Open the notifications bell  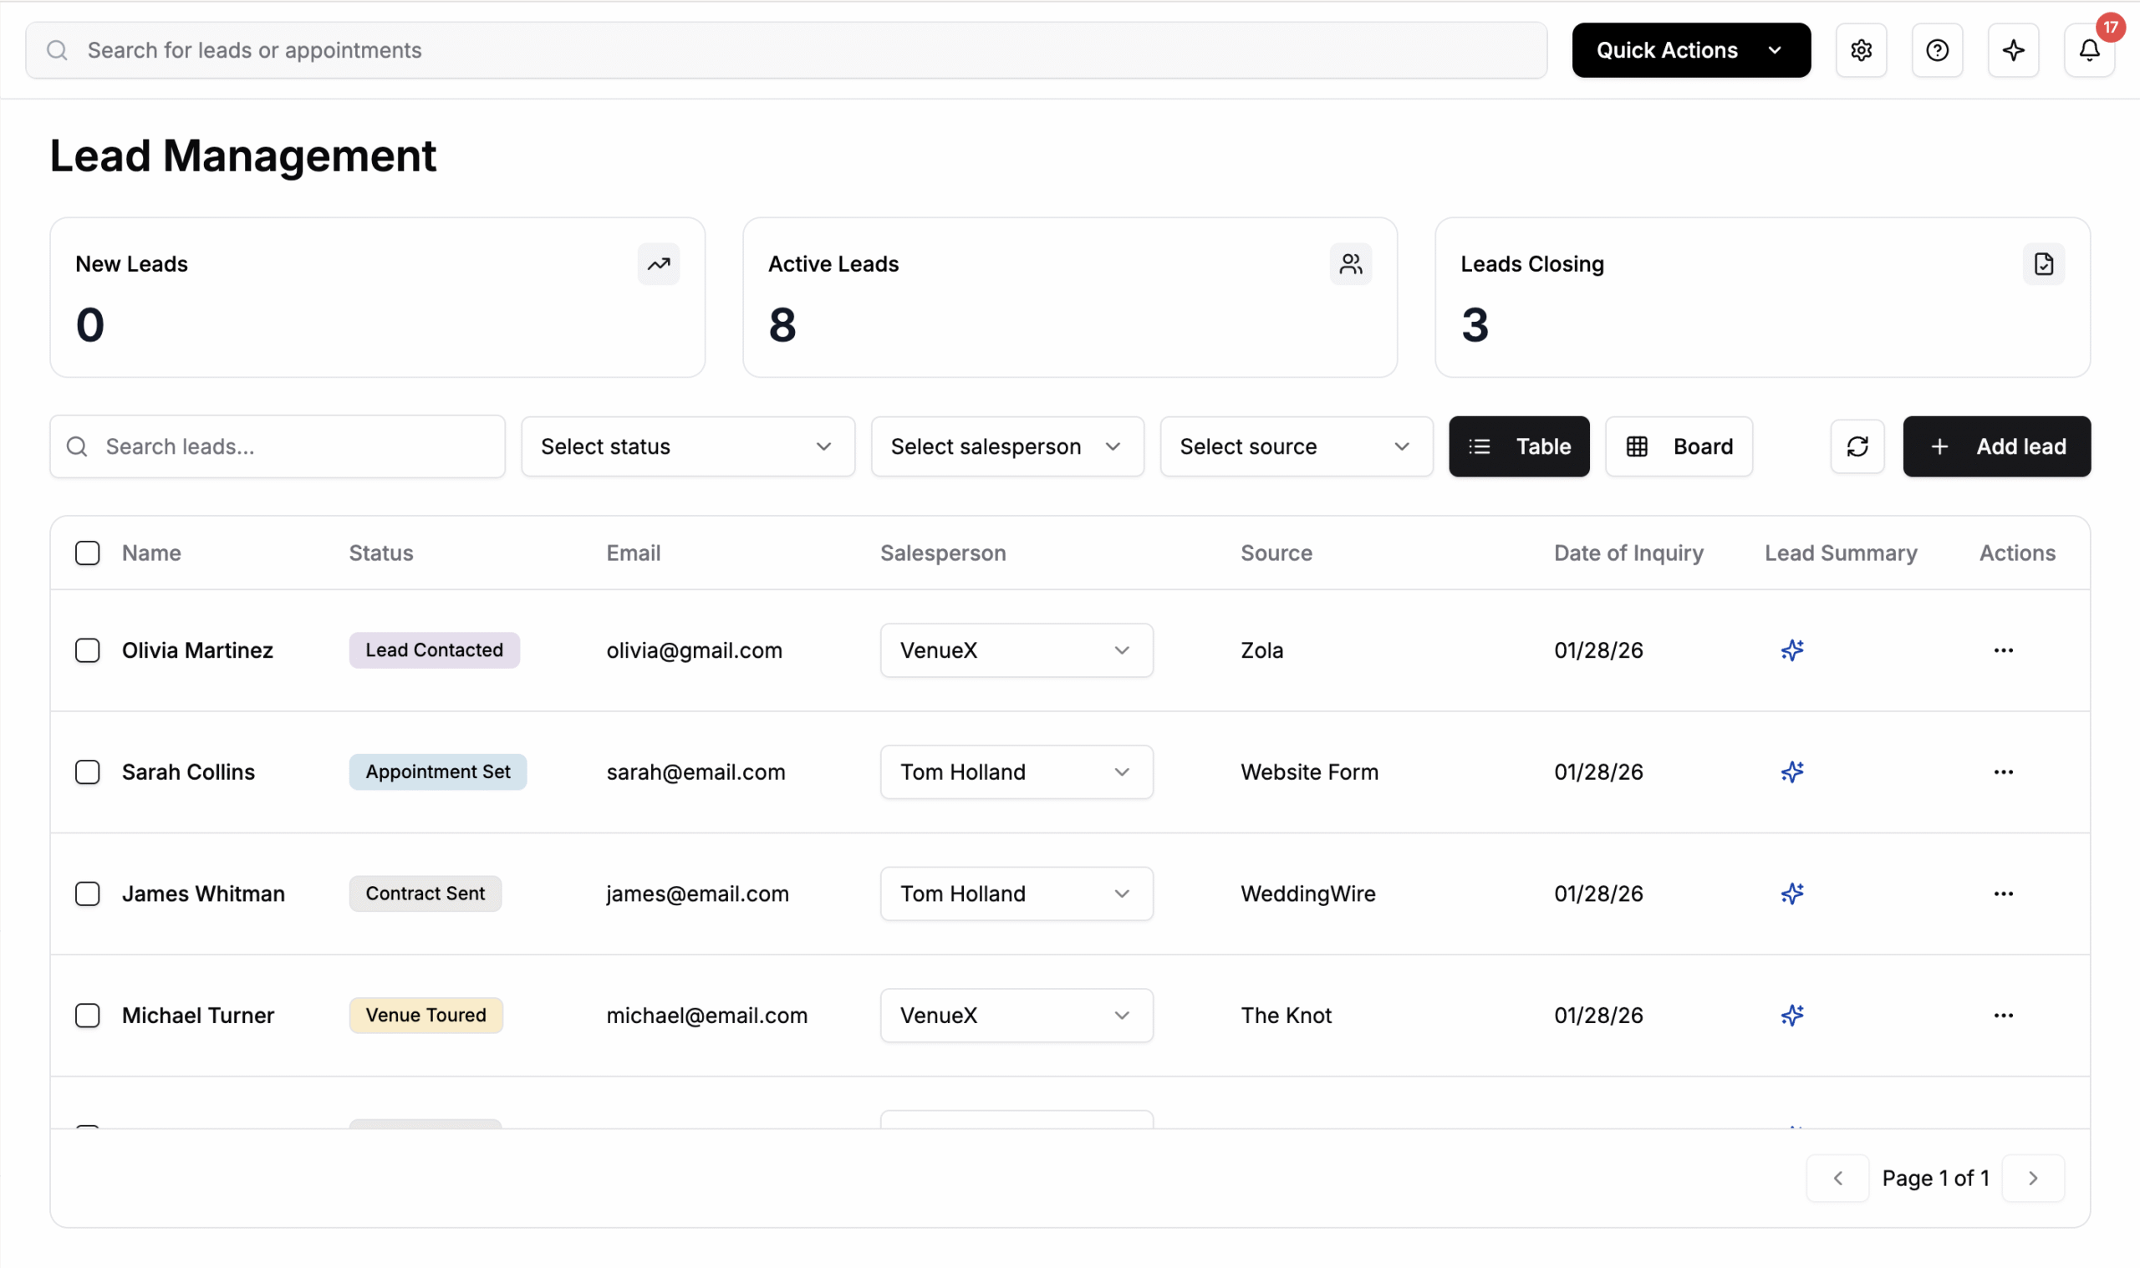pos(2089,50)
